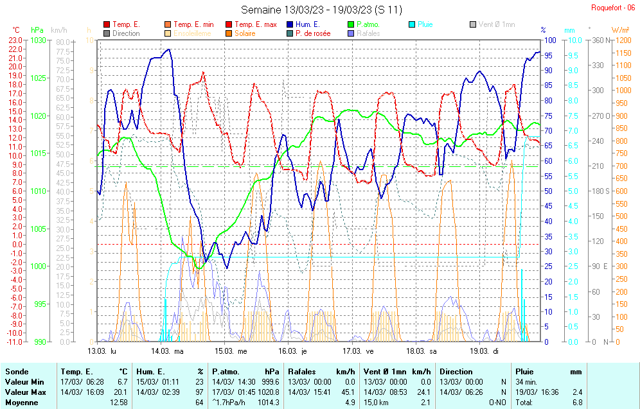Click the rain total value 6.8
Screen dimensions: 640x409
coord(577,403)
